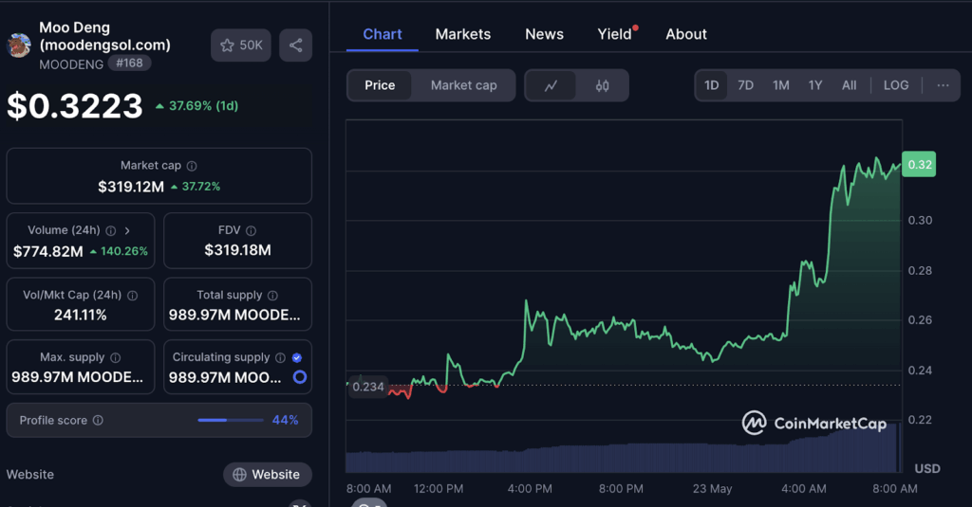This screenshot has width=972, height=507.
Task: Click Profile score info icon
Action: 98,421
